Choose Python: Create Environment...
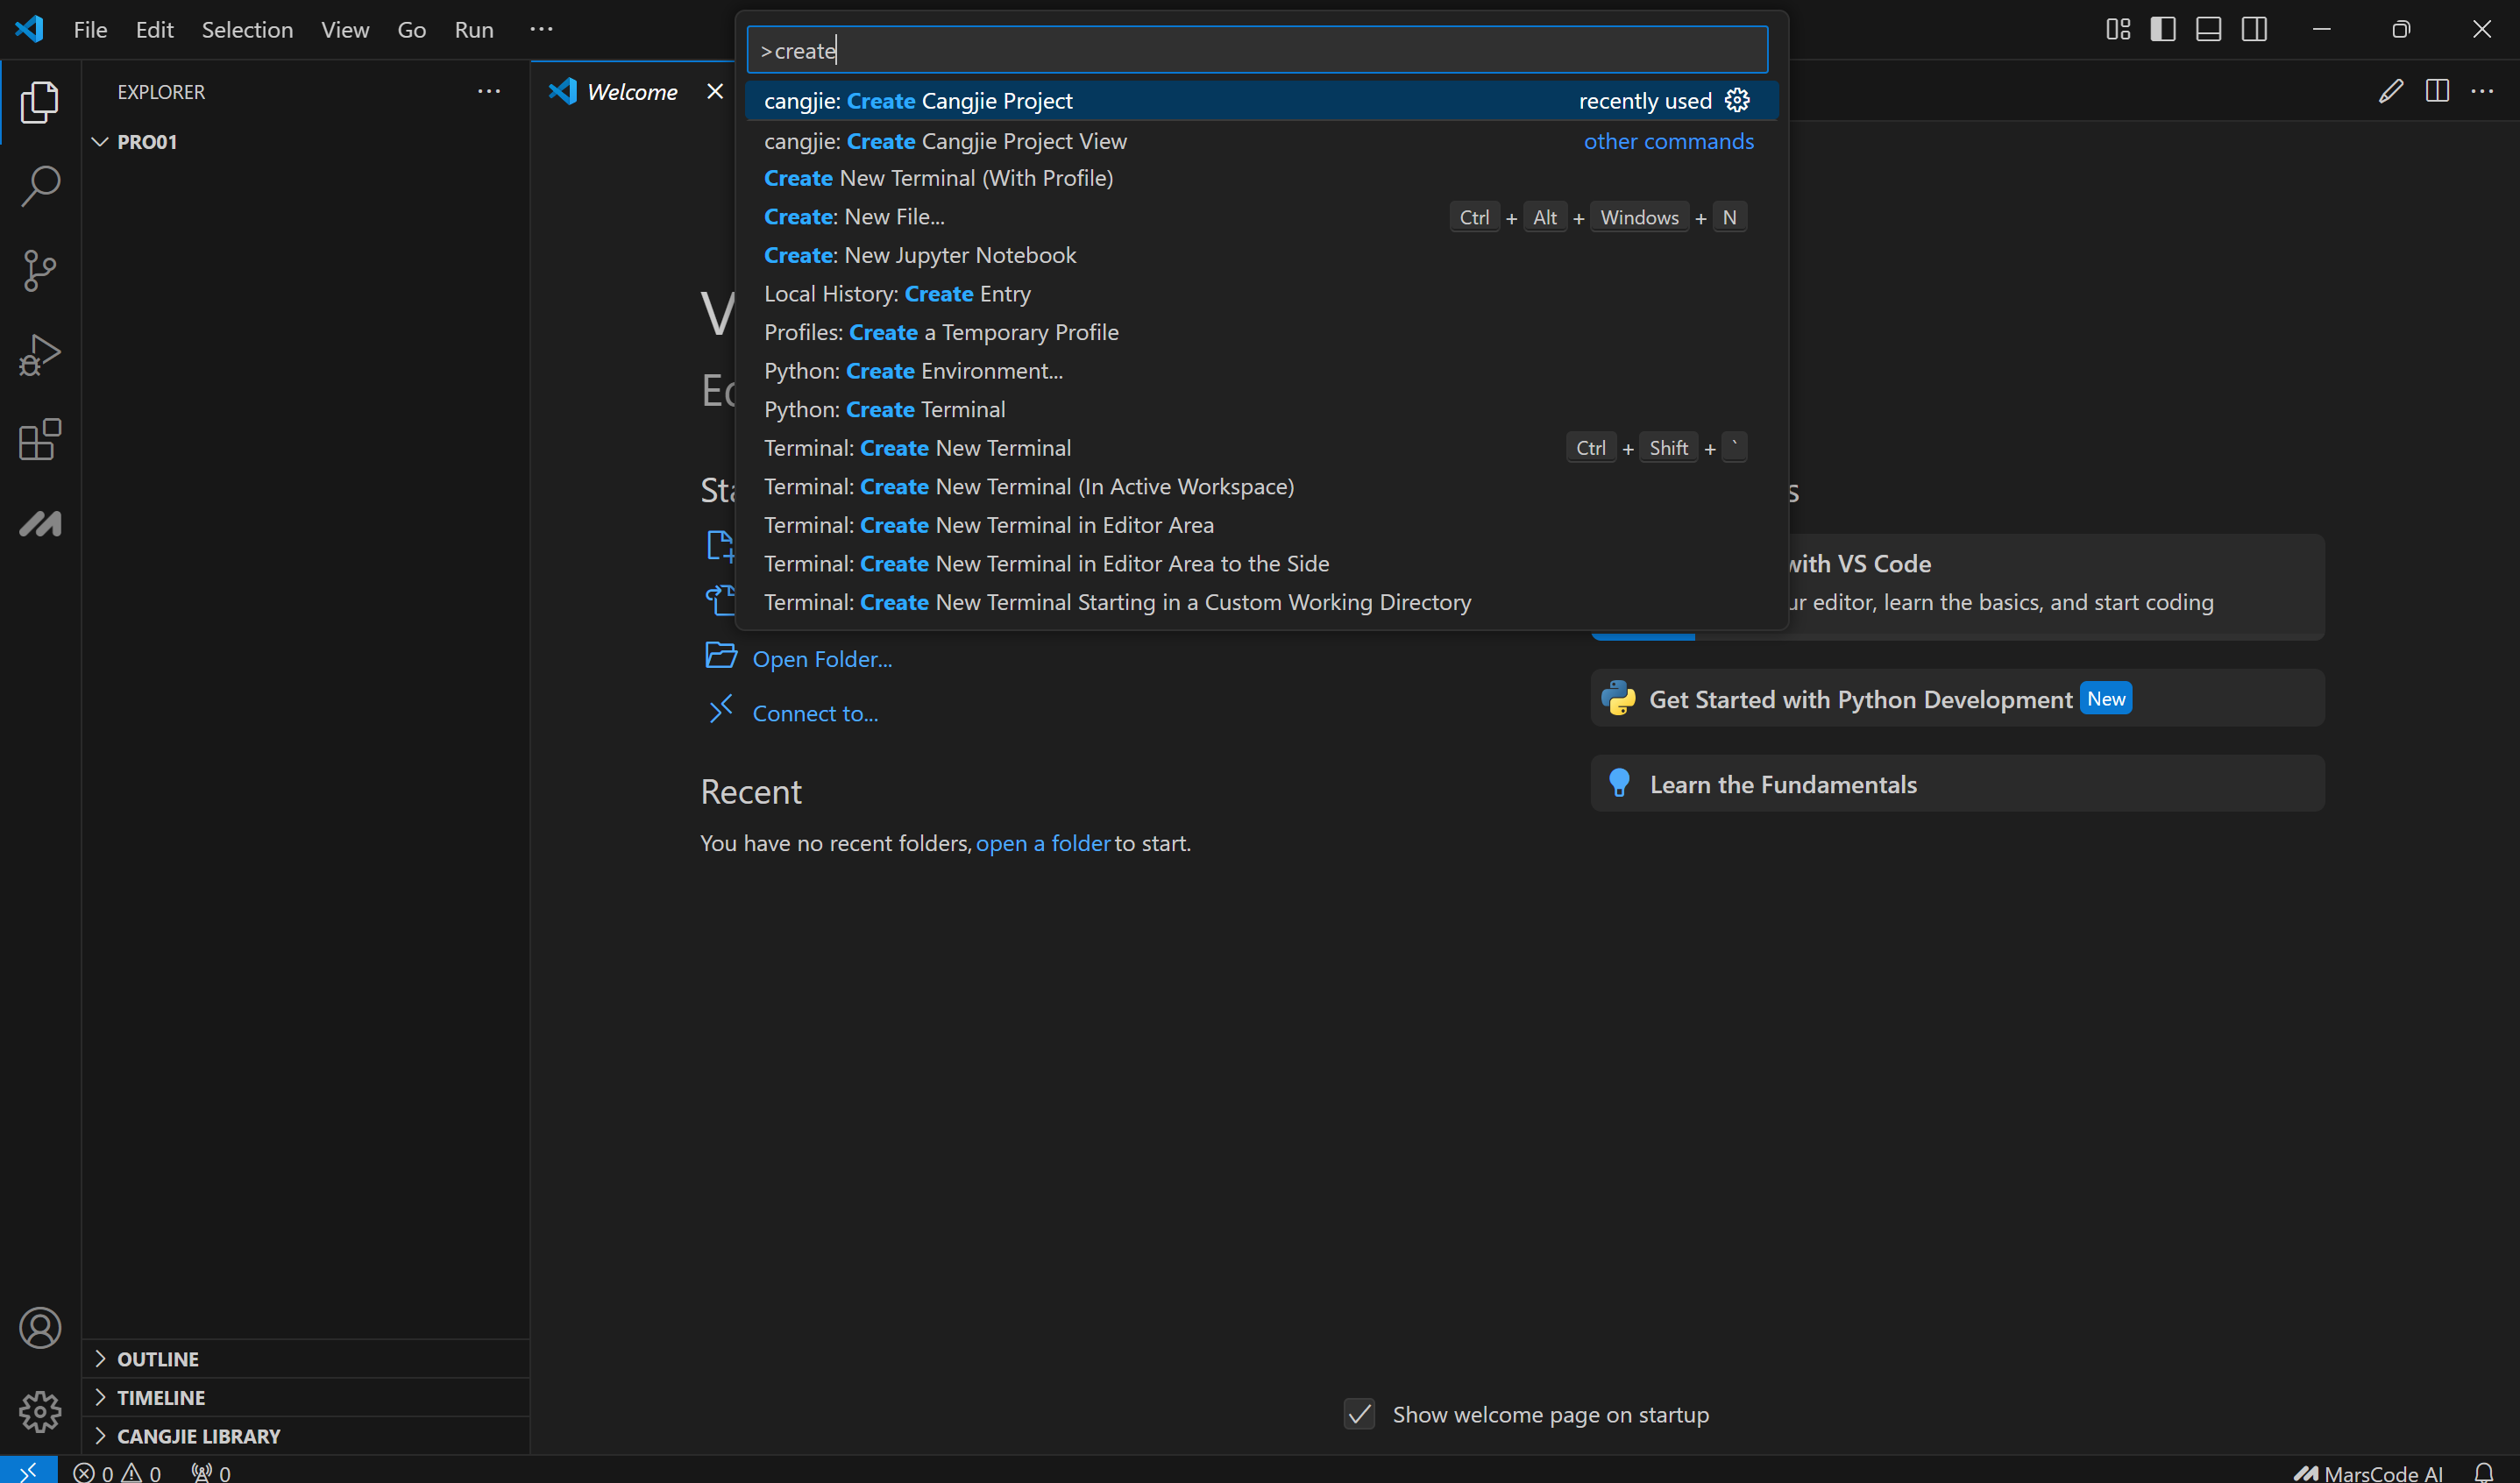Image resolution: width=2520 pixels, height=1483 pixels. point(1262,371)
